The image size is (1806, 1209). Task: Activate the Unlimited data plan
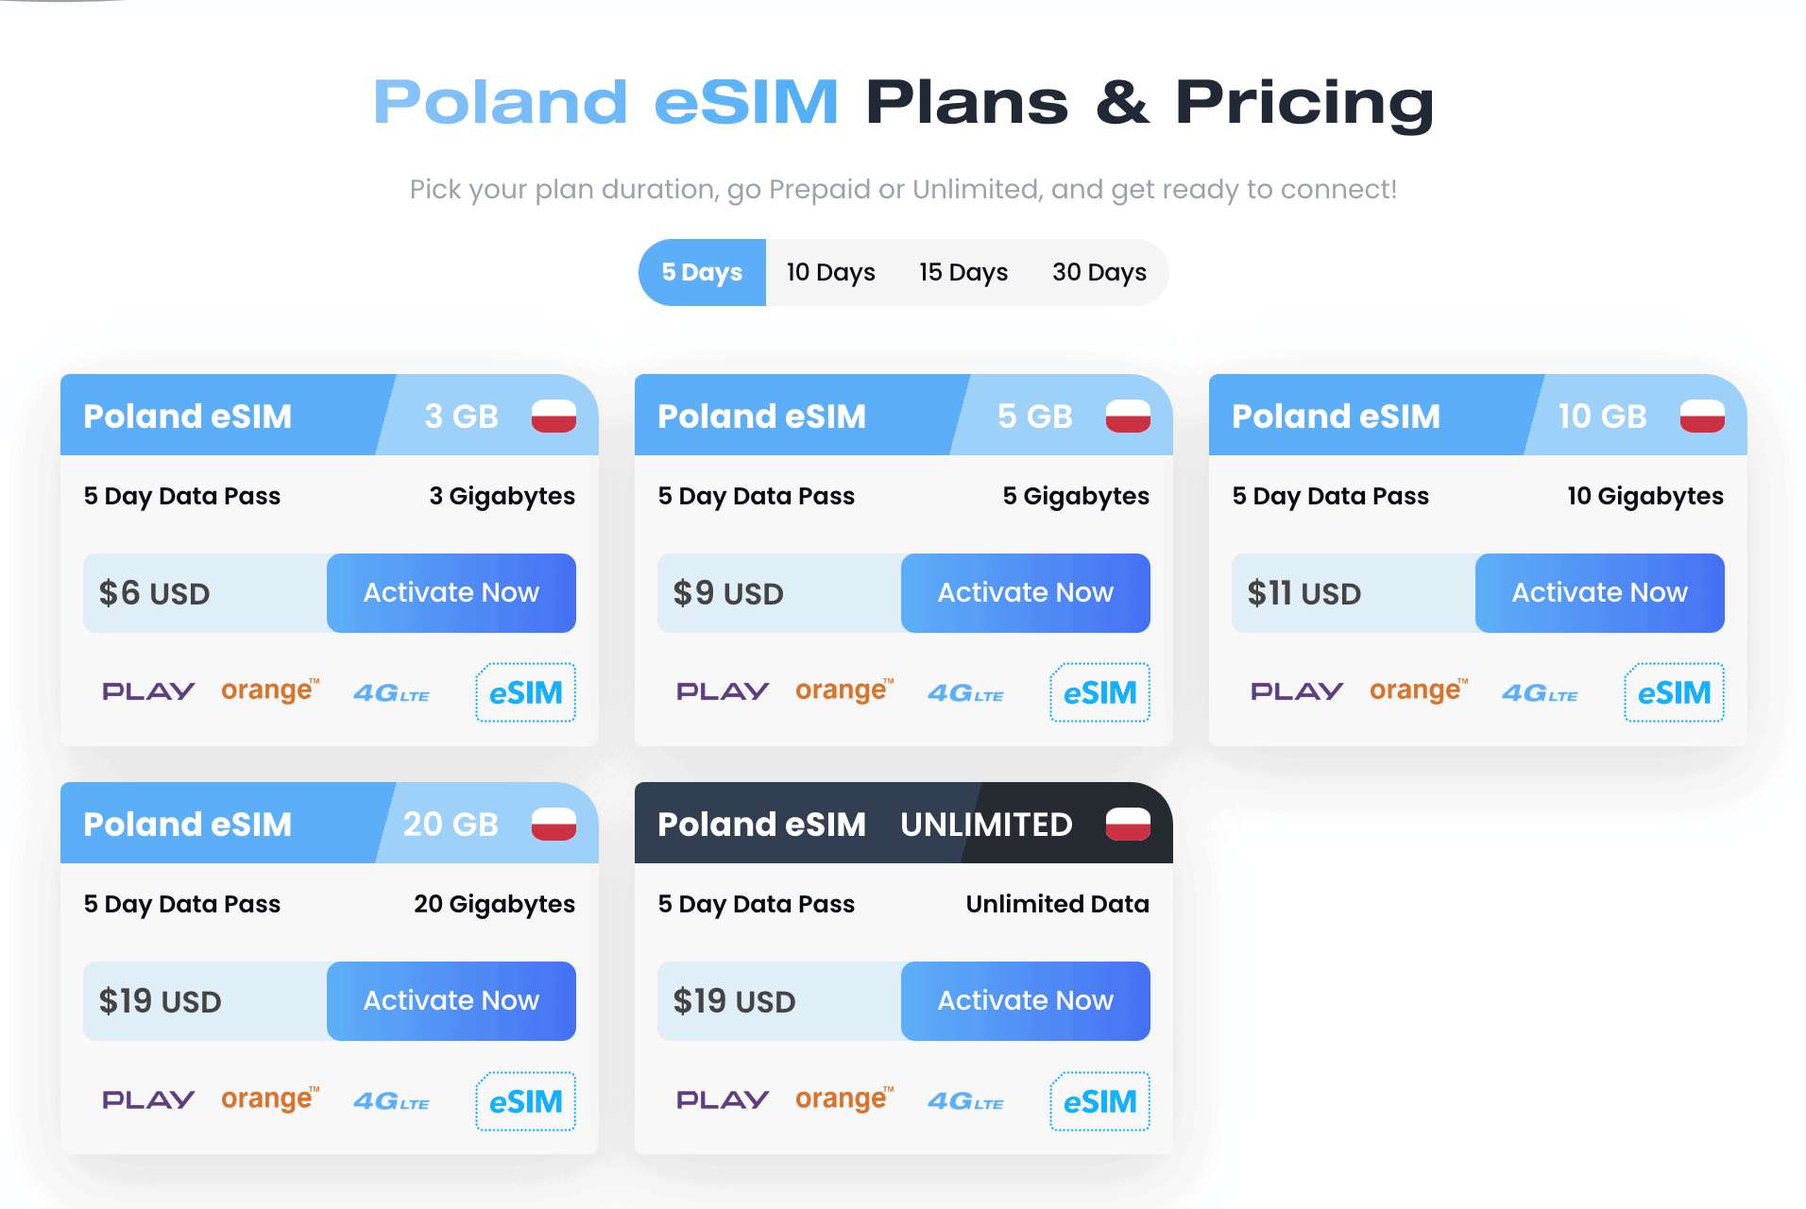tap(1025, 1000)
